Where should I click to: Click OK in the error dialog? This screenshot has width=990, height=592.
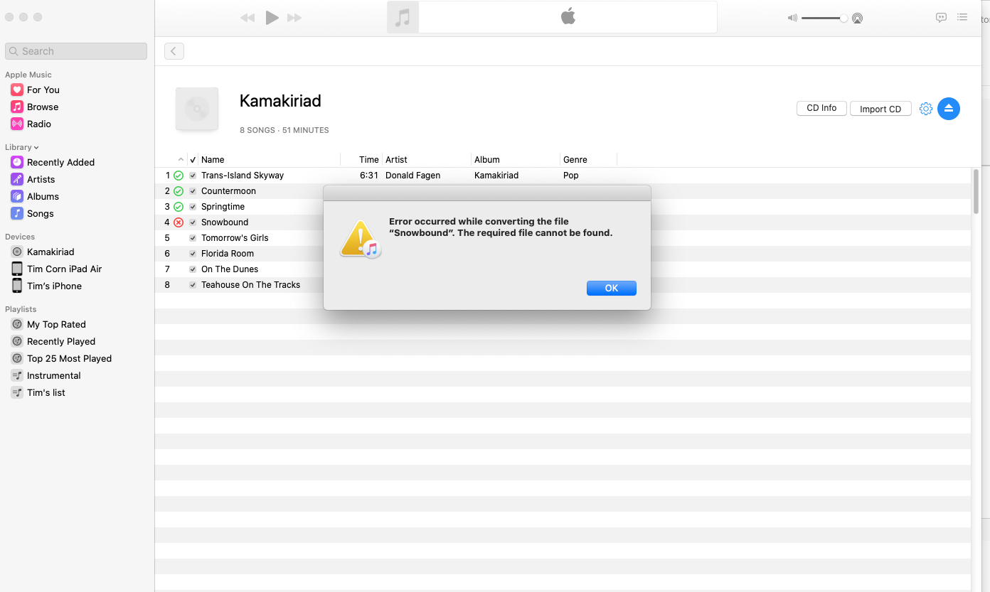click(x=611, y=288)
